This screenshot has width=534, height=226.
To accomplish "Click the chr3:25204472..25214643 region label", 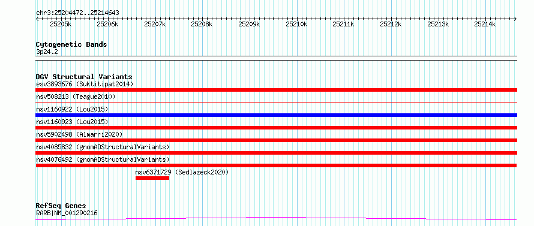I will [77, 13].
